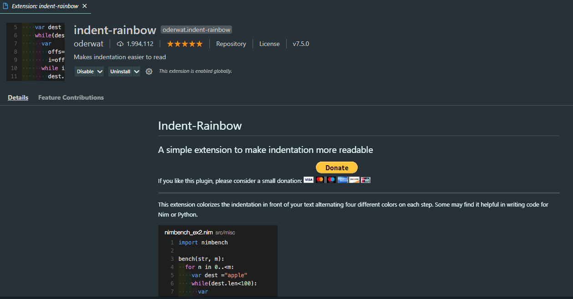Switch to the Feature Contributions tab

71,97
